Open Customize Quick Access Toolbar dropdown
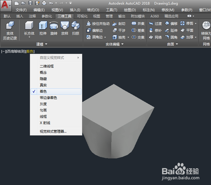Image resolution: width=211 pixels, height=185 pixels. [71, 3]
